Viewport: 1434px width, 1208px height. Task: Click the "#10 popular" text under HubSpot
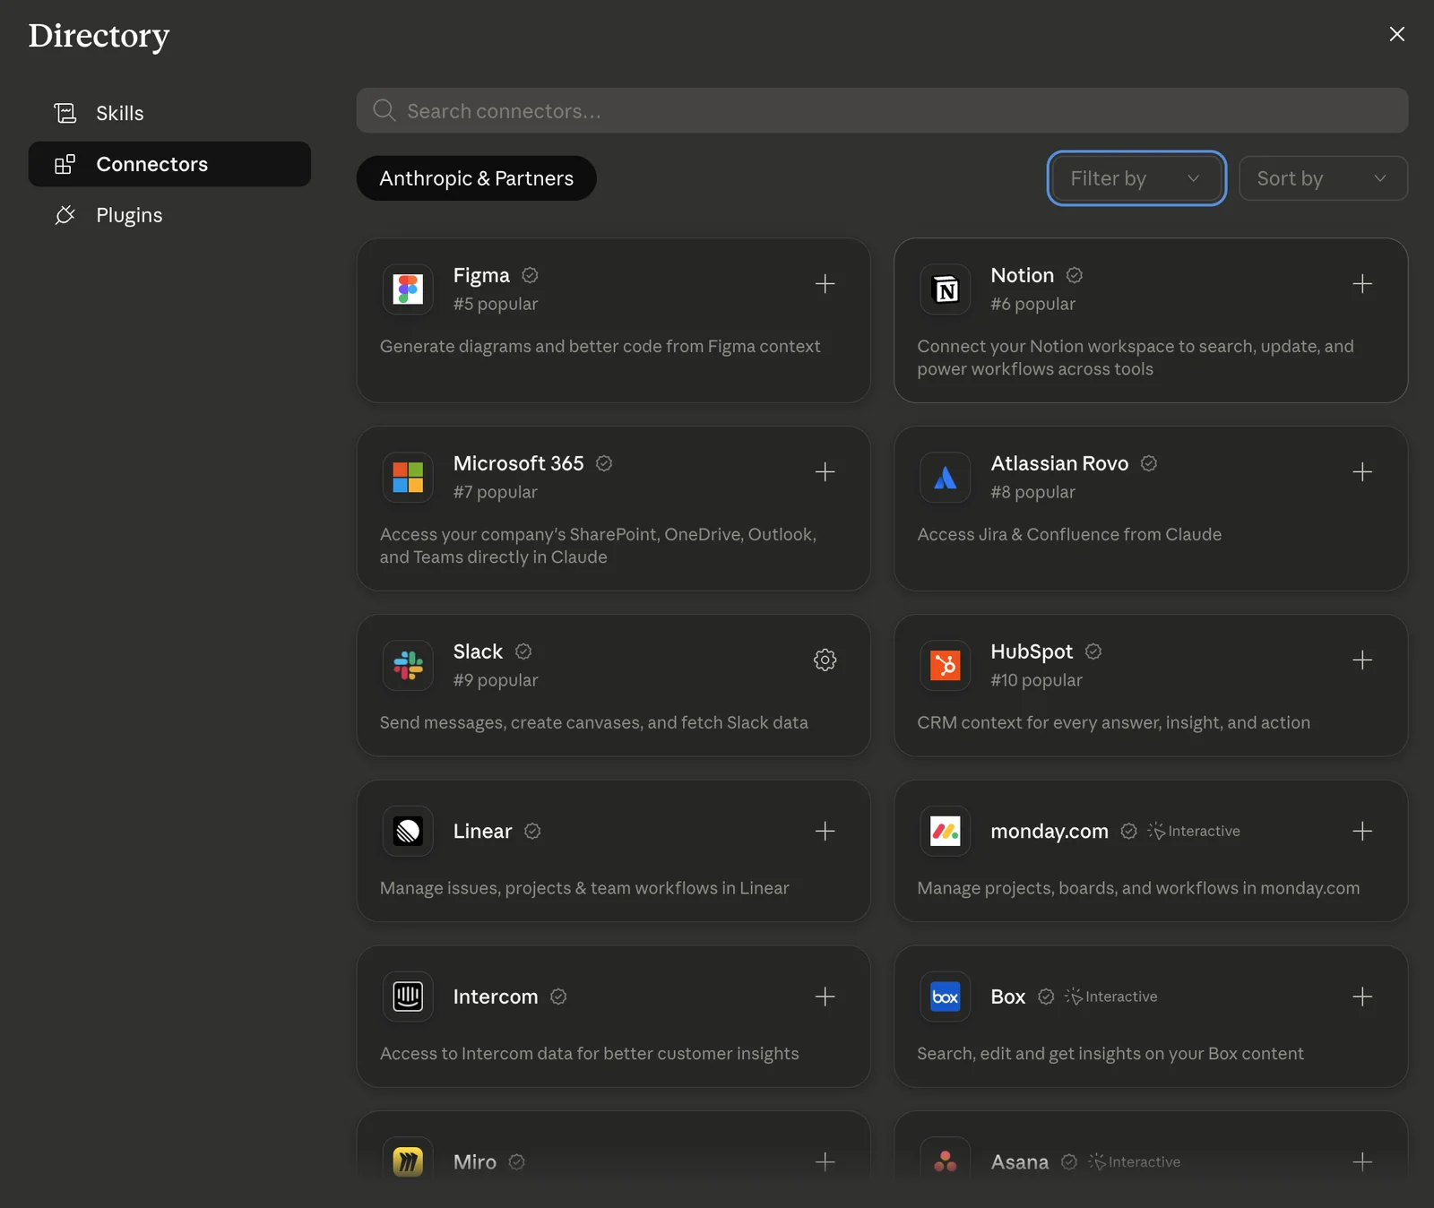(x=1036, y=680)
